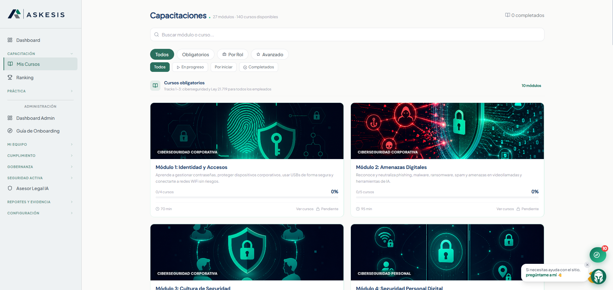Click the Dashboard Admin grid icon

click(x=10, y=118)
